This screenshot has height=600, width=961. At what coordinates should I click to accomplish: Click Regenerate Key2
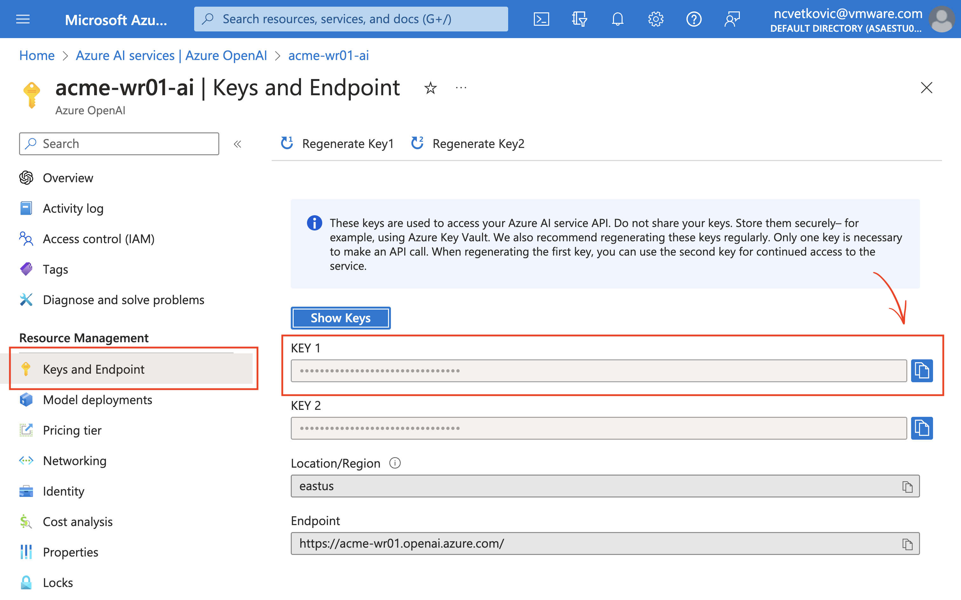pyautogui.click(x=467, y=143)
